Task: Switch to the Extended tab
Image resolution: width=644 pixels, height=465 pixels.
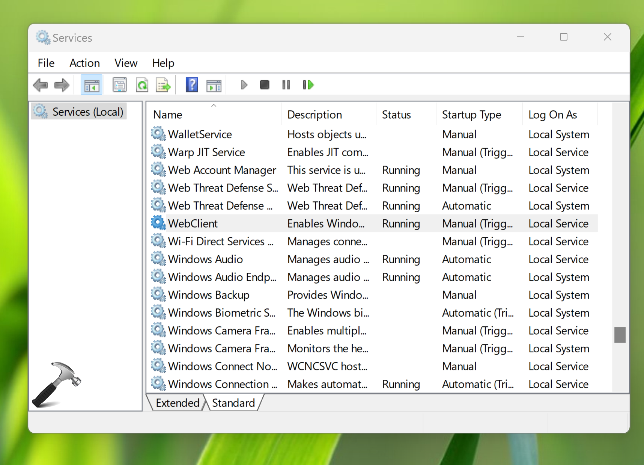Action: coord(178,403)
